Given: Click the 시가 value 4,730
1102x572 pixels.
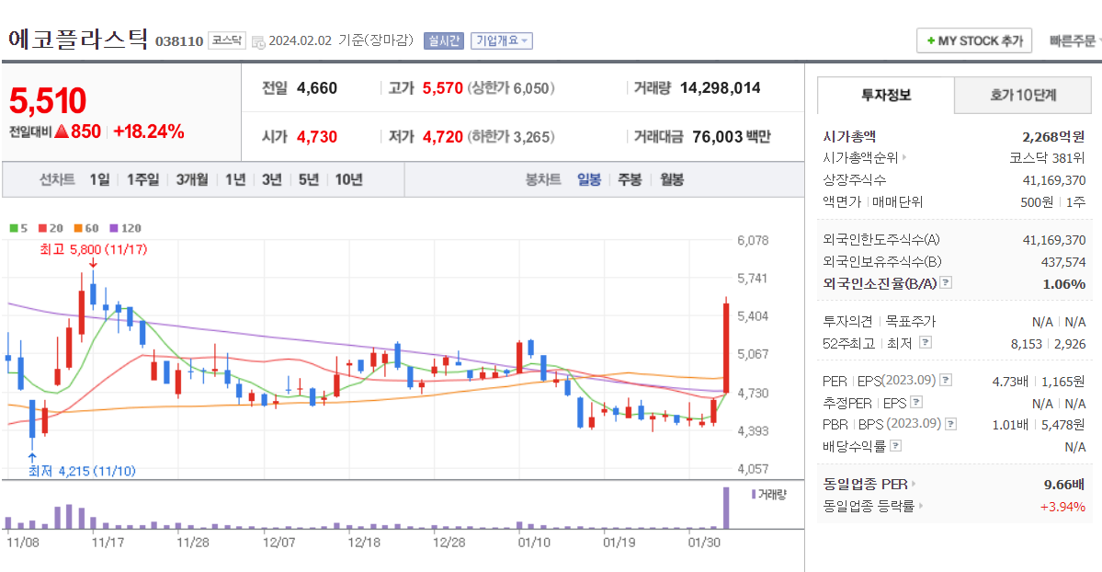Looking at the screenshot, I should click(317, 136).
